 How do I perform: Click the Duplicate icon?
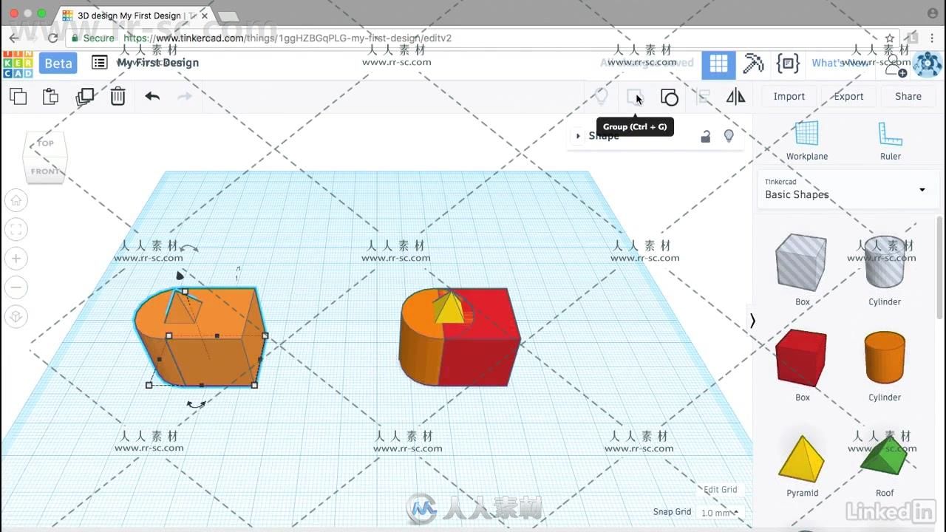click(x=84, y=96)
